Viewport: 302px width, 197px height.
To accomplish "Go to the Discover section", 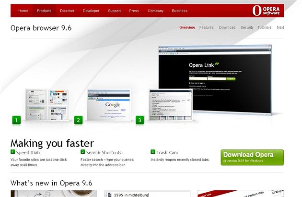I will click(67, 11).
